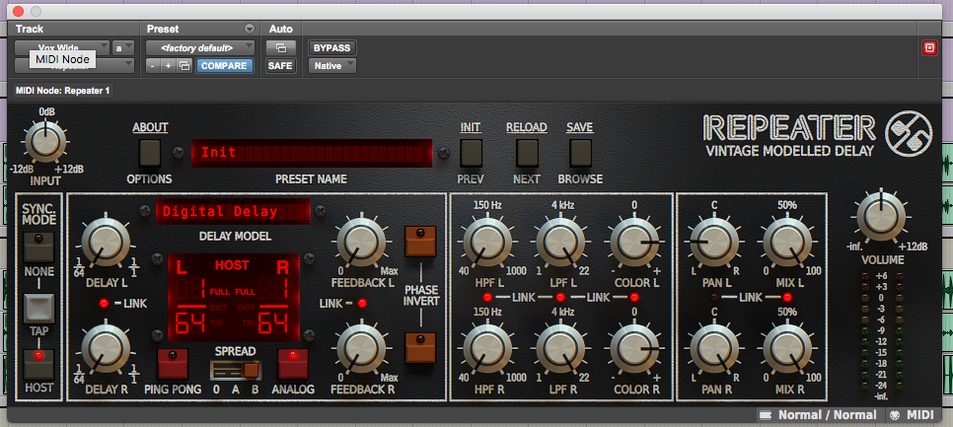Click the BYPASS button
Image resolution: width=953 pixels, height=427 pixels.
(x=331, y=48)
